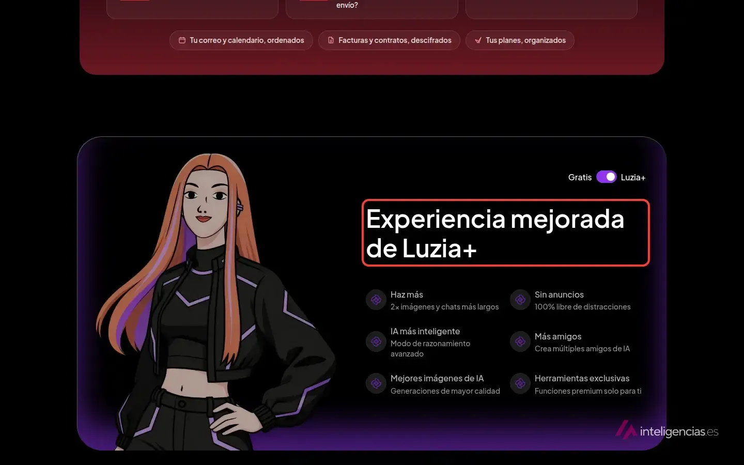Select the Gratis plan label

click(580, 177)
